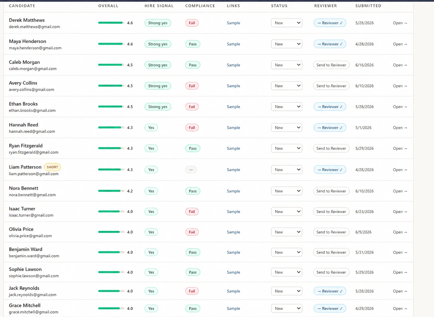
Task: Open Liam Patterson's status dropdown
Action: pos(287,170)
